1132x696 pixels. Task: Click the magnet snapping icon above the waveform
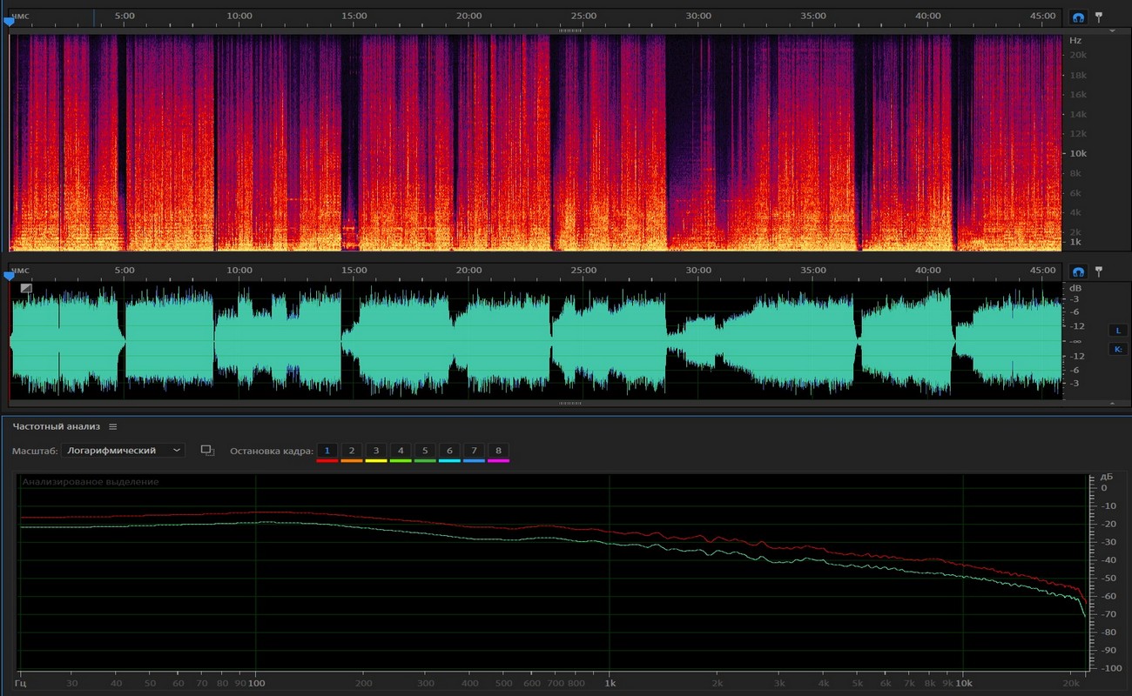click(x=1078, y=271)
